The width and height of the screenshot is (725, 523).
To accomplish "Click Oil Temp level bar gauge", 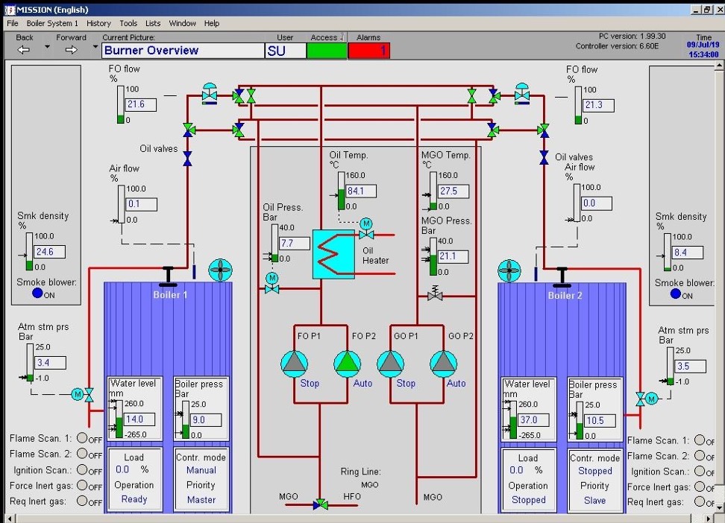I will point(341,191).
